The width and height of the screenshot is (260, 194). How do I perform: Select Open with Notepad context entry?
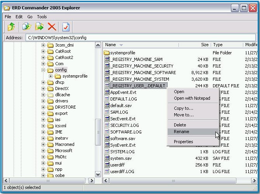coord(192,98)
